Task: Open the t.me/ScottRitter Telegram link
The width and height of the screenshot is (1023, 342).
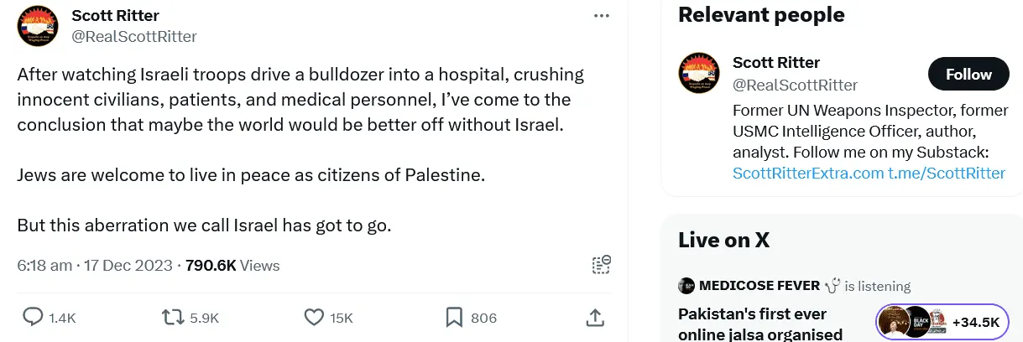Action: (947, 174)
